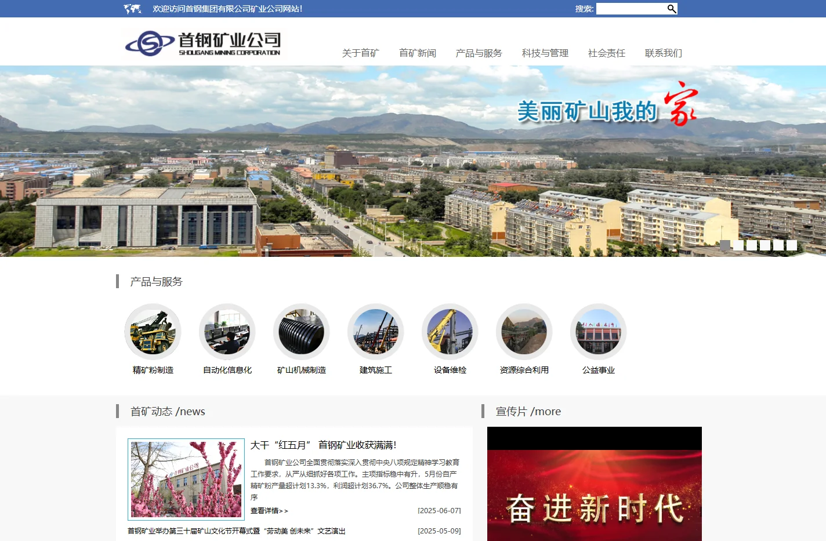Click the [2025-05-09] date text
This screenshot has height=541, width=826.
(439, 531)
